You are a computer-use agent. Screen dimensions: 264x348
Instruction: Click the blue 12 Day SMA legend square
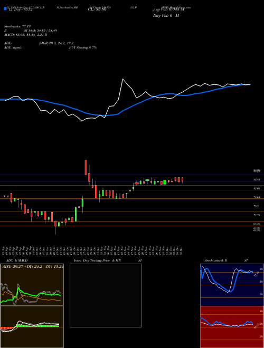(5, 9)
